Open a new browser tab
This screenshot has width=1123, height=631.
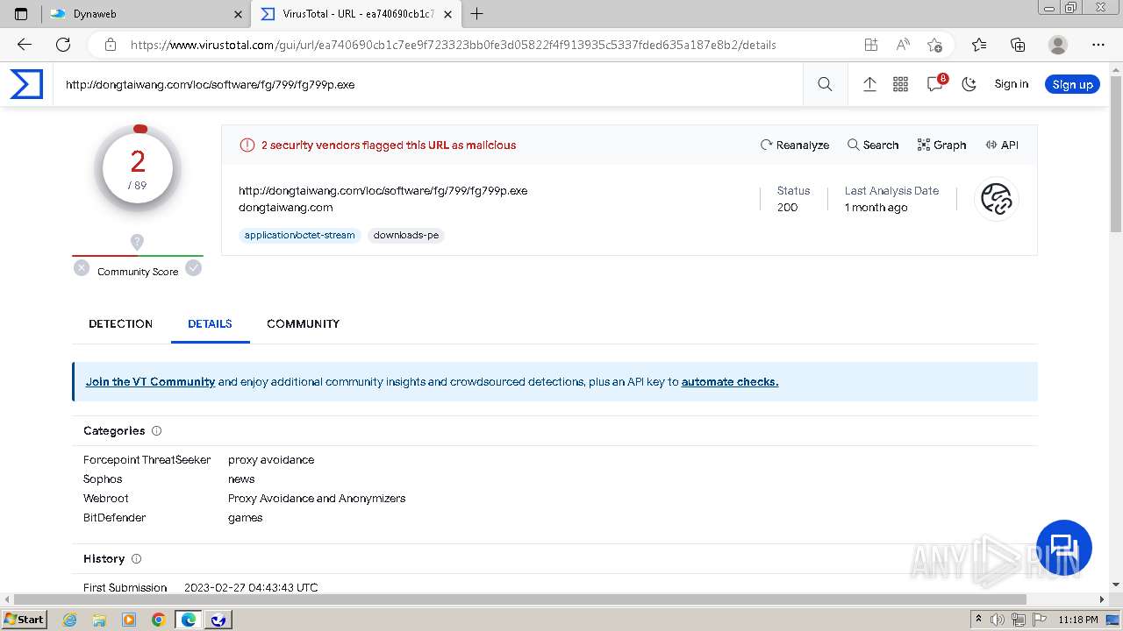477,14
